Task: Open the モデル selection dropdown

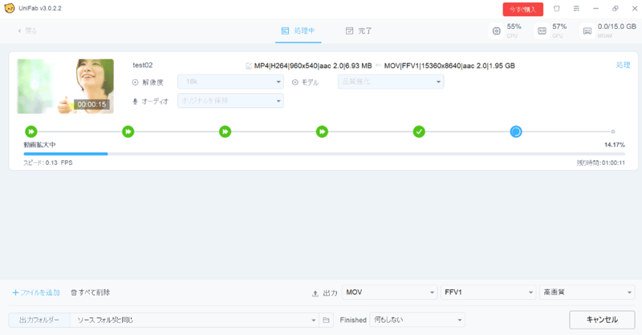Action: click(391, 82)
